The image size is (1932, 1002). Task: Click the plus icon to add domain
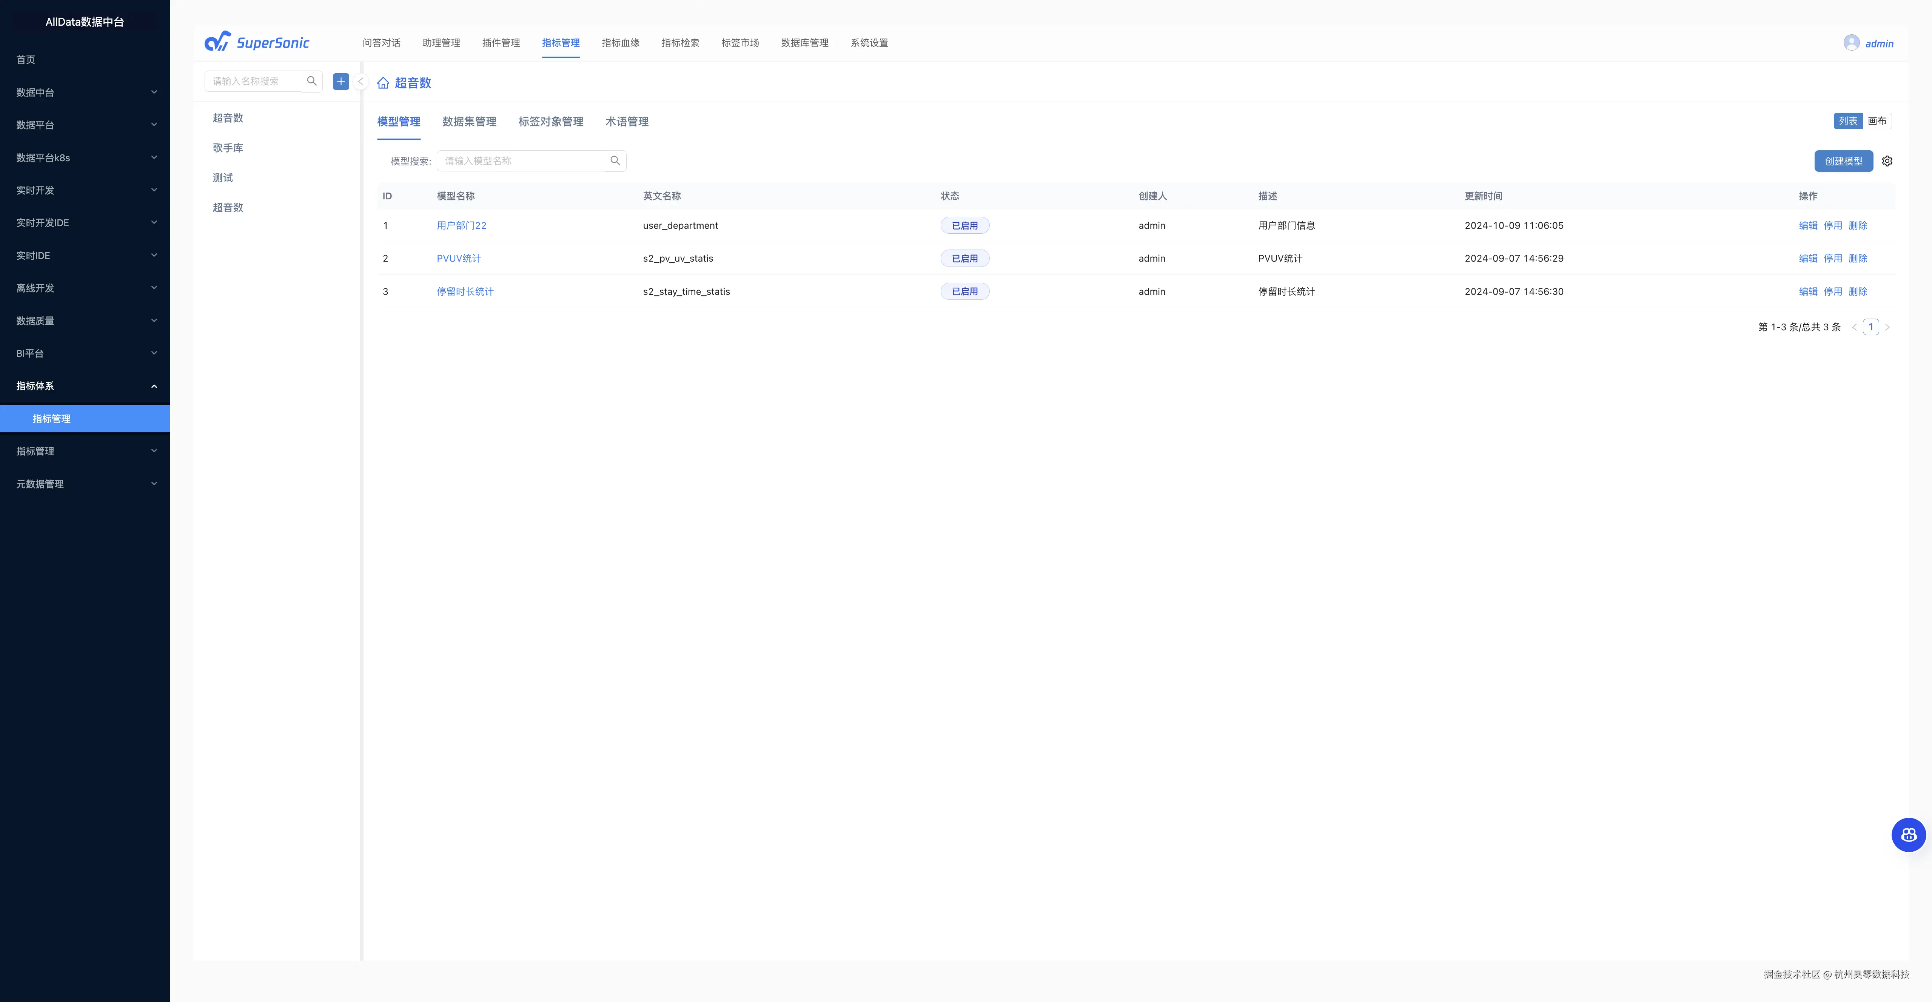[340, 81]
